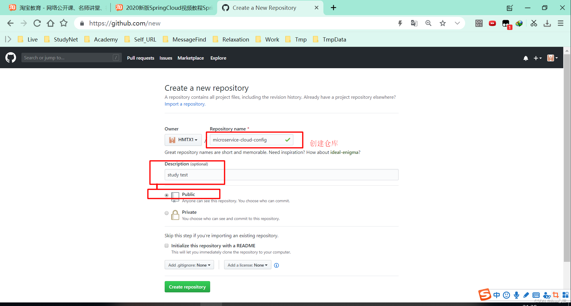Click the Import a repository link
The image size is (571, 306).
point(184,104)
